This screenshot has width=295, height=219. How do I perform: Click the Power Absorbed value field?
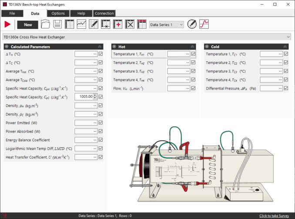coord(86,131)
